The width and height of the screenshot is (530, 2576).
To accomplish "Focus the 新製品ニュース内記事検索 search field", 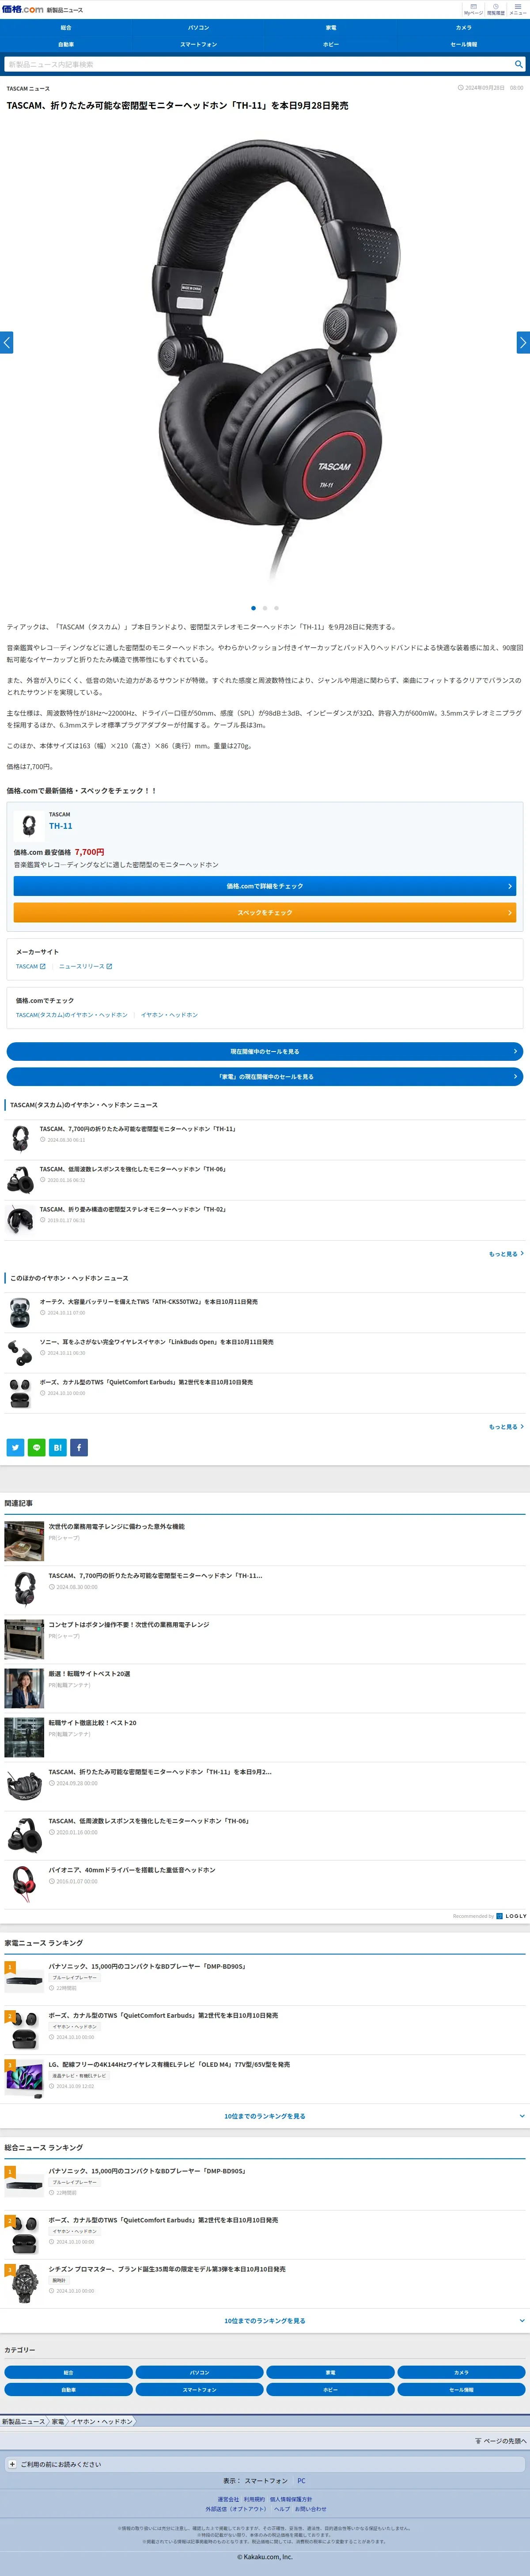I will click(258, 64).
